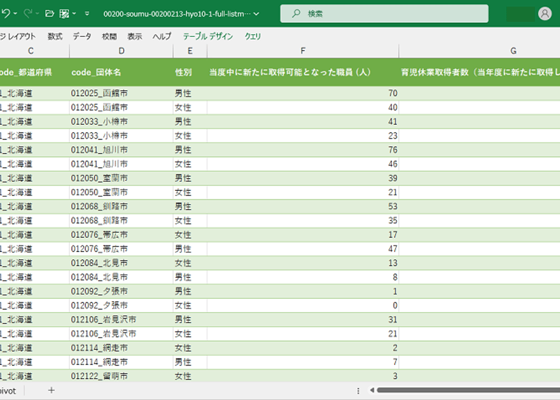Add a new sheet with plus button
The height and width of the screenshot is (400, 560).
52,390
